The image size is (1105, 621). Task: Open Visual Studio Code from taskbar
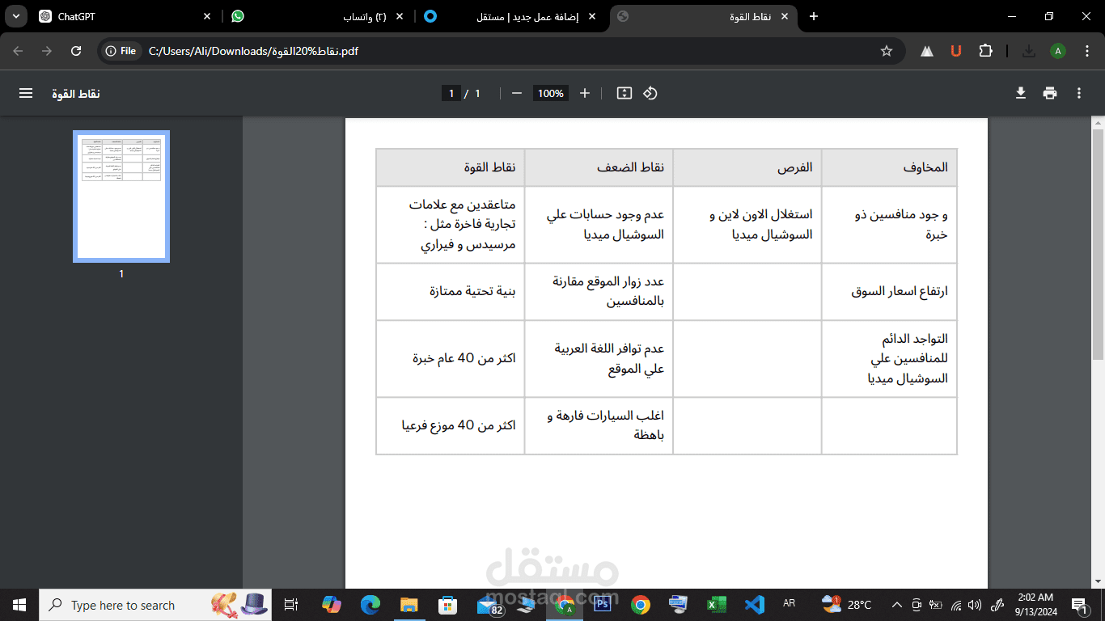tap(755, 605)
